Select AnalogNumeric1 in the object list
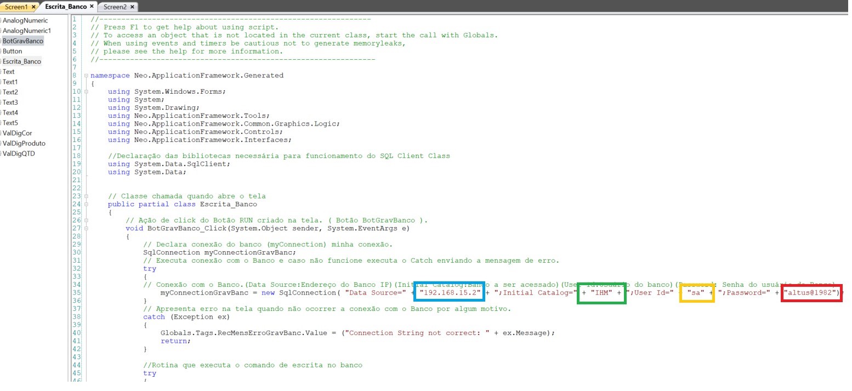Screen dimensions: 852x391 click(26, 31)
